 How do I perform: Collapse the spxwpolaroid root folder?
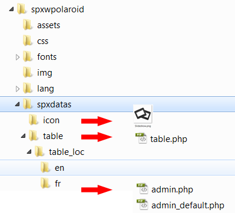tap(12, 9)
